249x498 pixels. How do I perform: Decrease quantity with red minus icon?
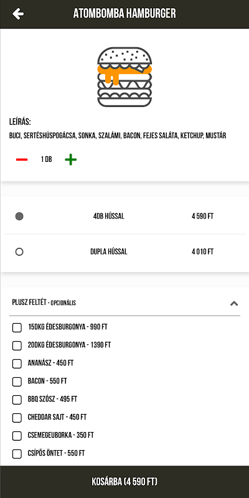(22, 159)
